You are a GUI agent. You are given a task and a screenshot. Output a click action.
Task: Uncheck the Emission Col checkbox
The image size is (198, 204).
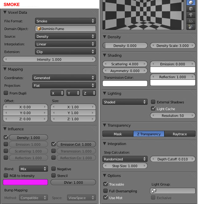pyautogui.click(x=53, y=144)
